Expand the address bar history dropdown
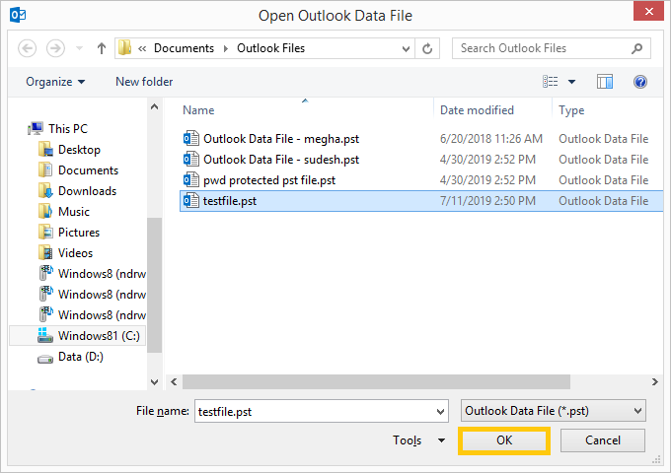Viewport: 671px width, 473px height. pos(406,48)
